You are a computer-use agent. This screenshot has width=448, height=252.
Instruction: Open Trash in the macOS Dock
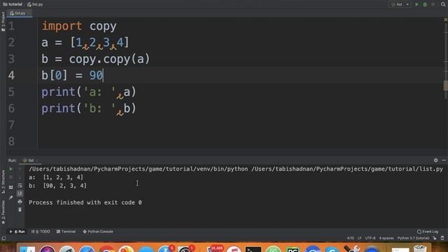tap(420, 249)
